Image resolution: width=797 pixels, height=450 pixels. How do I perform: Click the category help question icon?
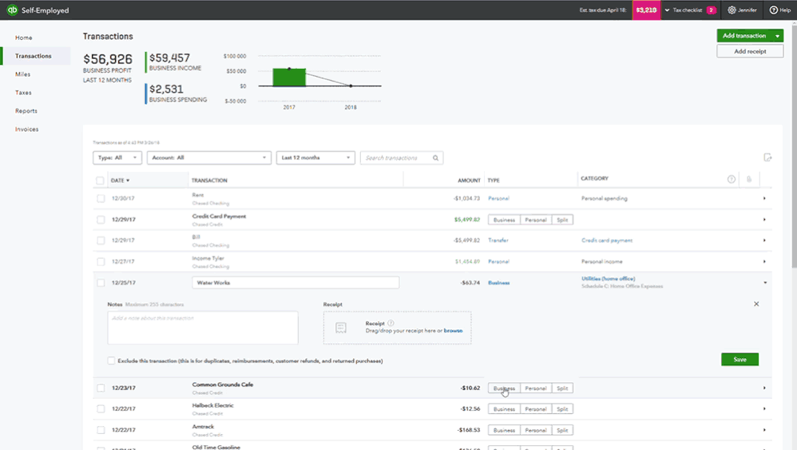tap(731, 180)
